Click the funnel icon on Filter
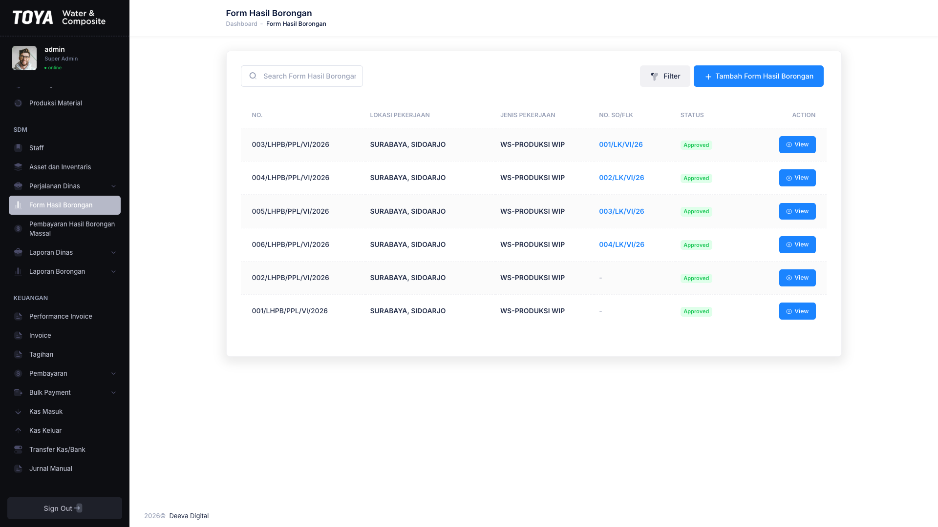The width and height of the screenshot is (938, 527). pos(654,76)
